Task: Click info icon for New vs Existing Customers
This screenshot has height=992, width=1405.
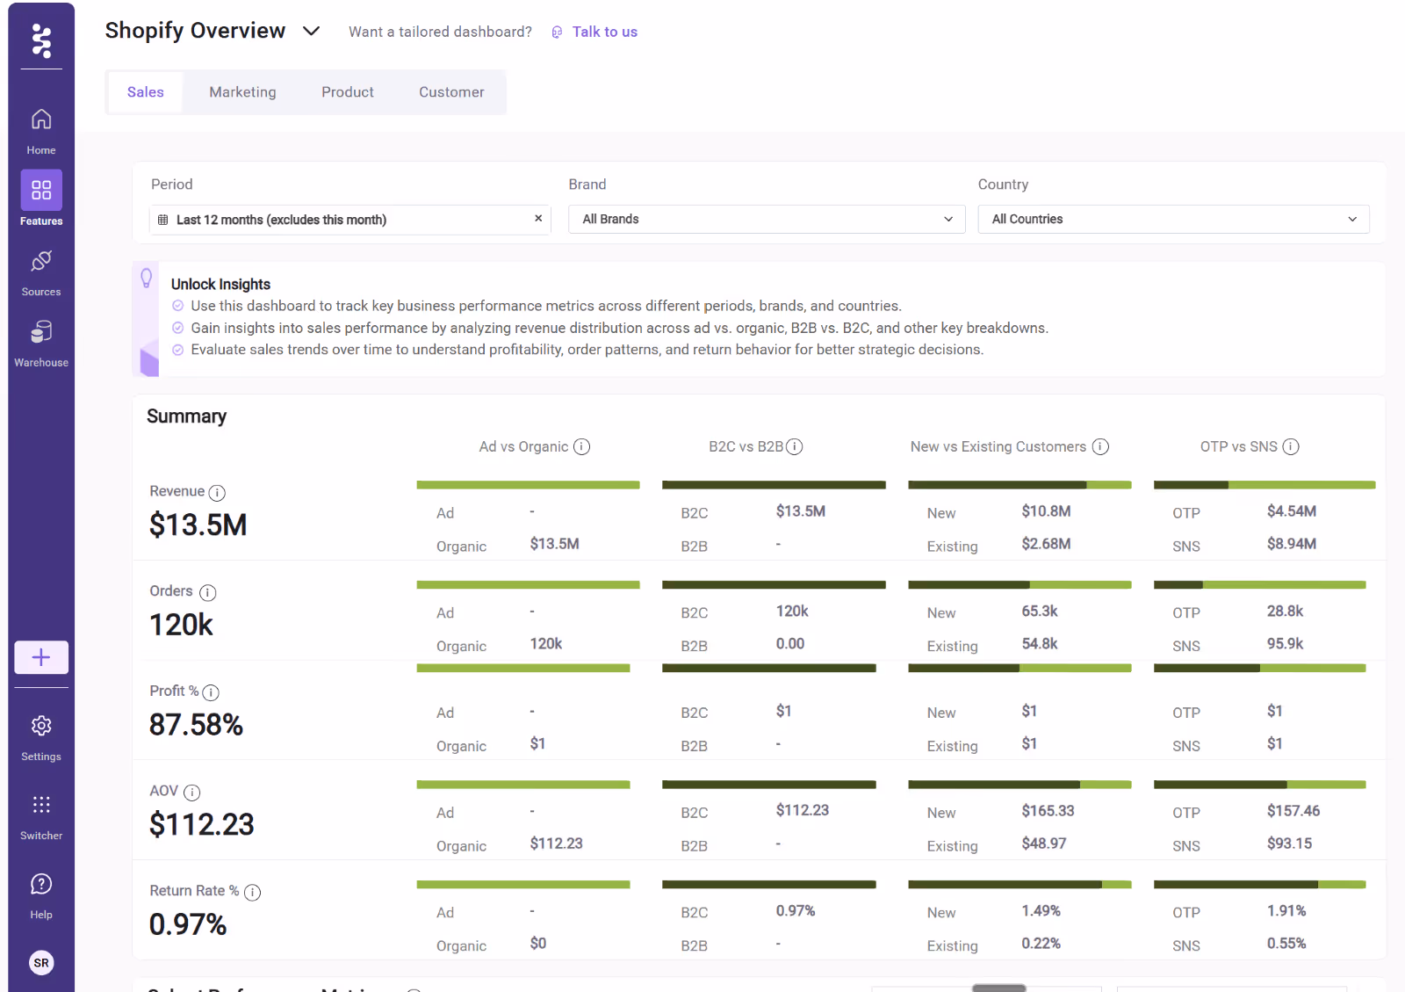Action: pos(1100,446)
